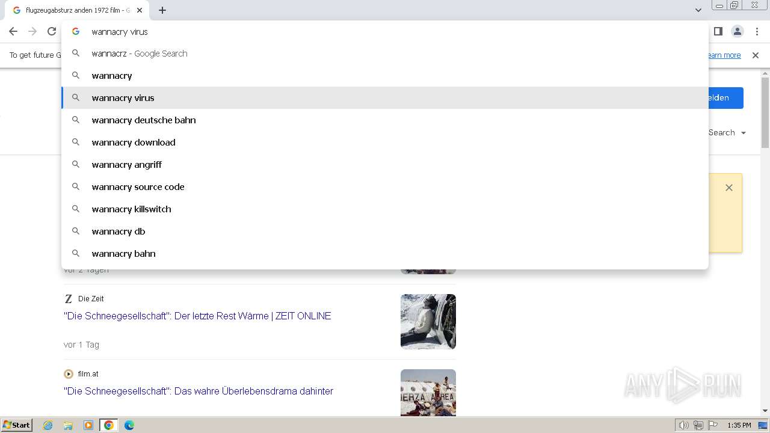
Task: Open Windows Media Player from the taskbar
Action: pyautogui.click(x=88, y=425)
